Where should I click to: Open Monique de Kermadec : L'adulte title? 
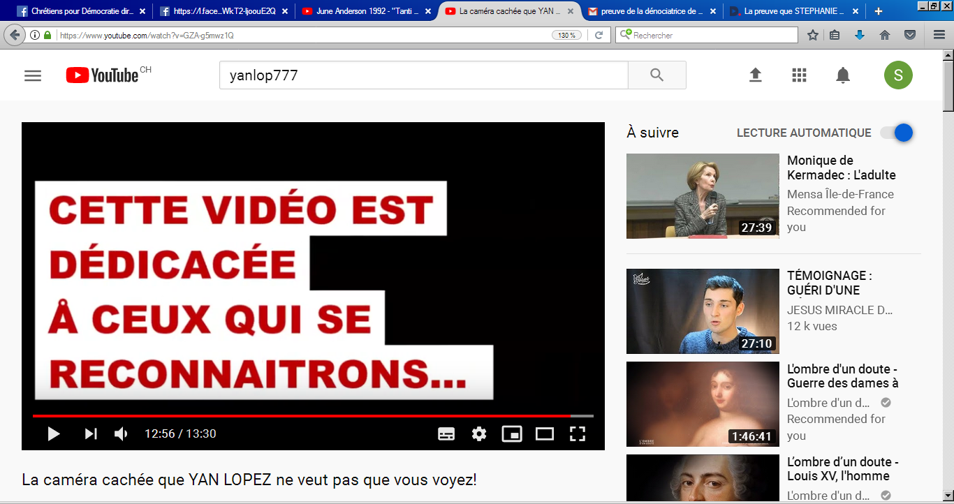coord(842,168)
